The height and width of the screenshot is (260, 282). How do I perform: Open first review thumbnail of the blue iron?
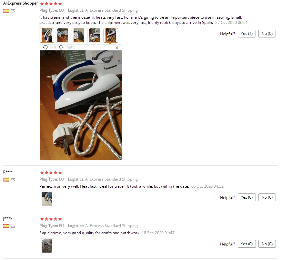(47, 35)
